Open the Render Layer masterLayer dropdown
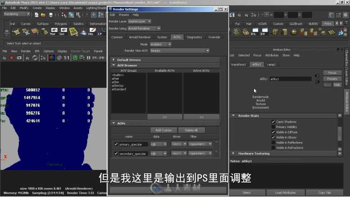350x197 pixels. point(140,22)
